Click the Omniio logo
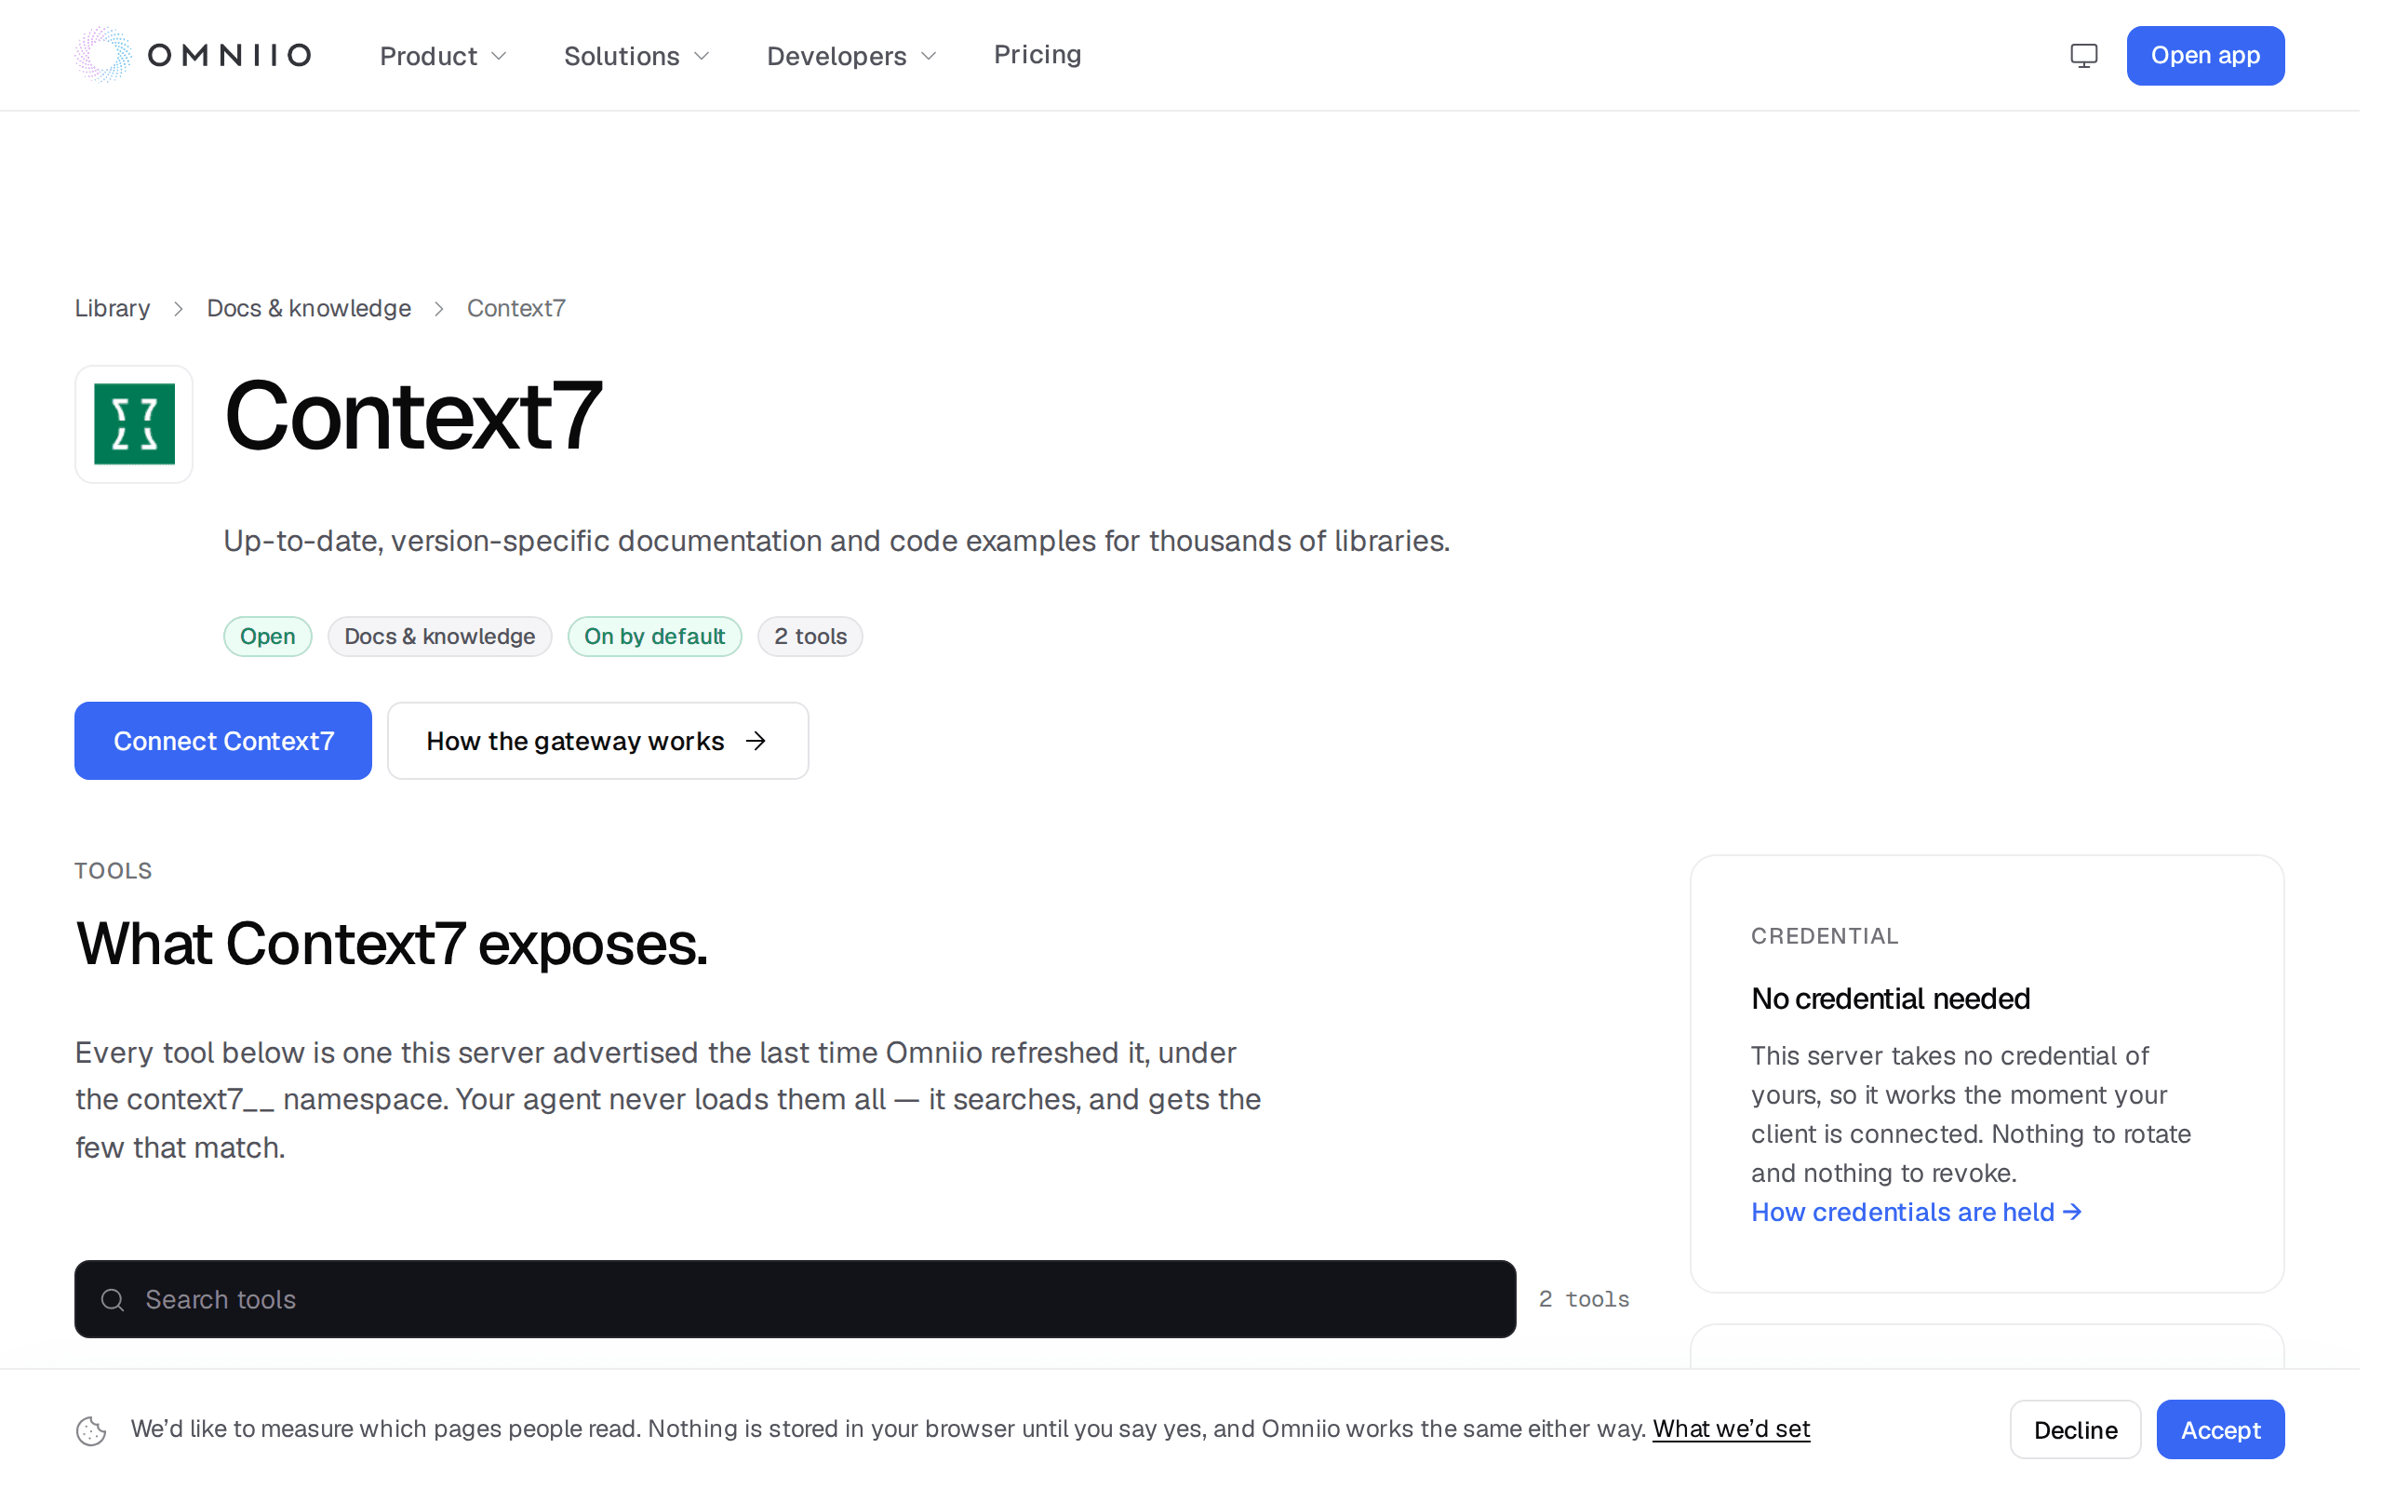This screenshot has width=2382, height=1489. point(193,55)
